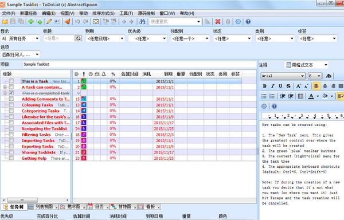This screenshot has width=344, height=220.
Task: Go to previous task with left arrow icon
Action: click(x=124, y=21)
